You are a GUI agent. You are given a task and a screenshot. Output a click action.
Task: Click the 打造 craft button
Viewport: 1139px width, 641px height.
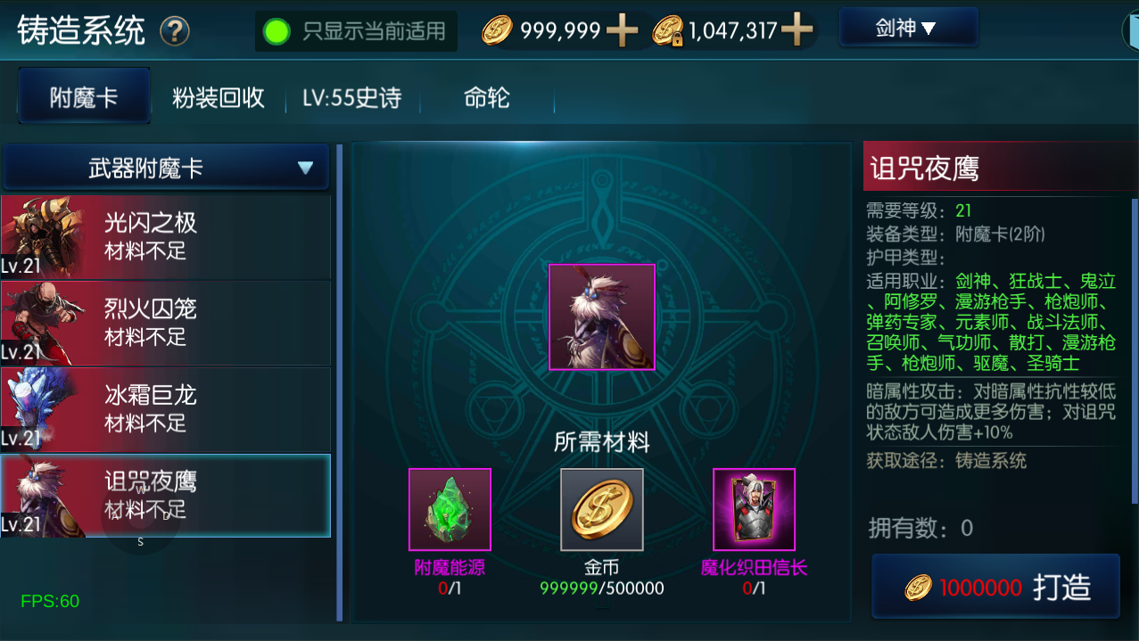(x=995, y=587)
